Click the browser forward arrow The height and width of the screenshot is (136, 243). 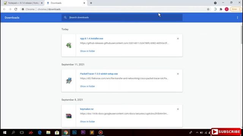[x=10, y=9]
